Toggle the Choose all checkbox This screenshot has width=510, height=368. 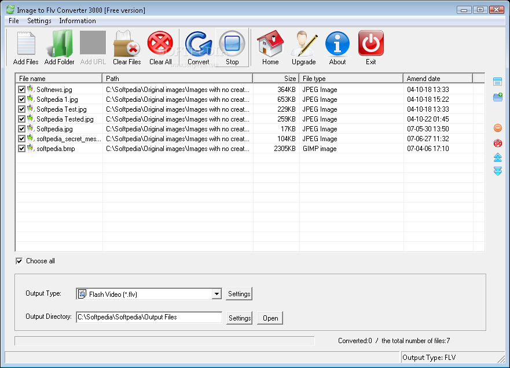point(19,261)
